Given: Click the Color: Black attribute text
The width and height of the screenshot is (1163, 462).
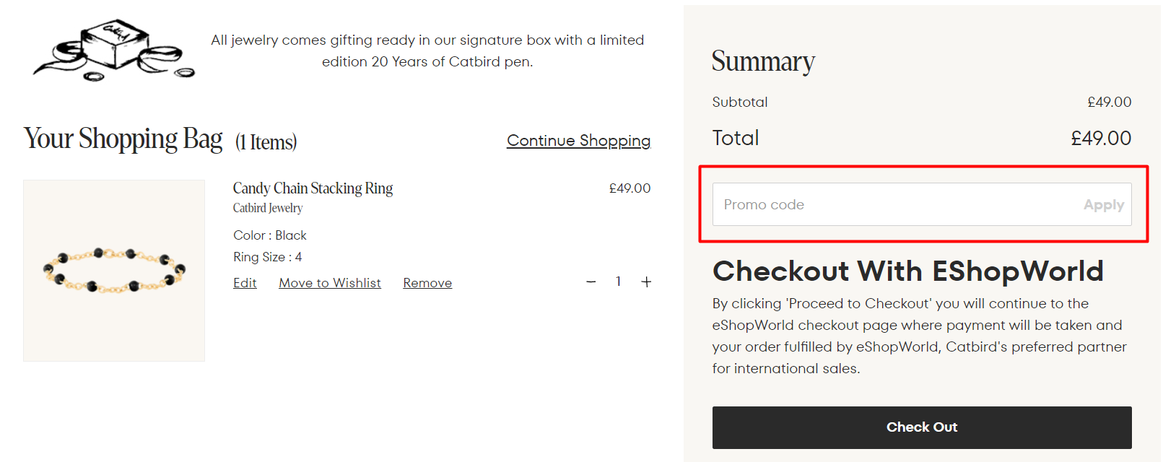Looking at the screenshot, I should (270, 235).
